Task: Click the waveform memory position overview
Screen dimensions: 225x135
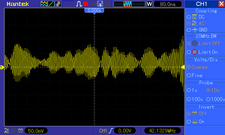Action: tap(129, 4)
